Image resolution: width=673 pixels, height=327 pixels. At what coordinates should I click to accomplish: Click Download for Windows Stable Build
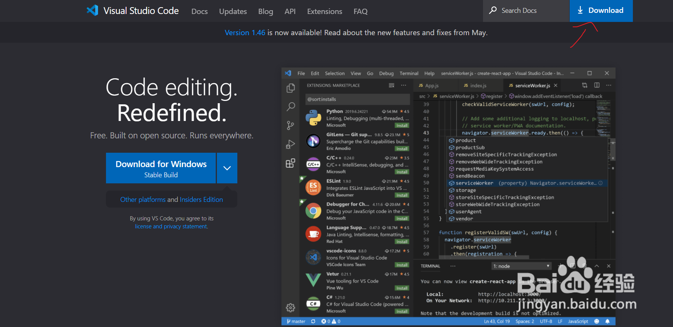[x=161, y=168]
